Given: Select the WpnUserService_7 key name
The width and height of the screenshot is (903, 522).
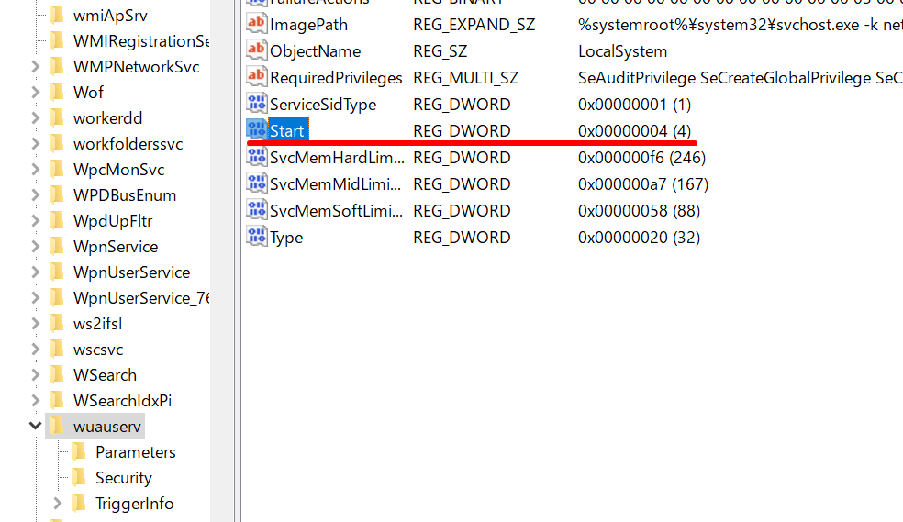Looking at the screenshot, I should [141, 298].
